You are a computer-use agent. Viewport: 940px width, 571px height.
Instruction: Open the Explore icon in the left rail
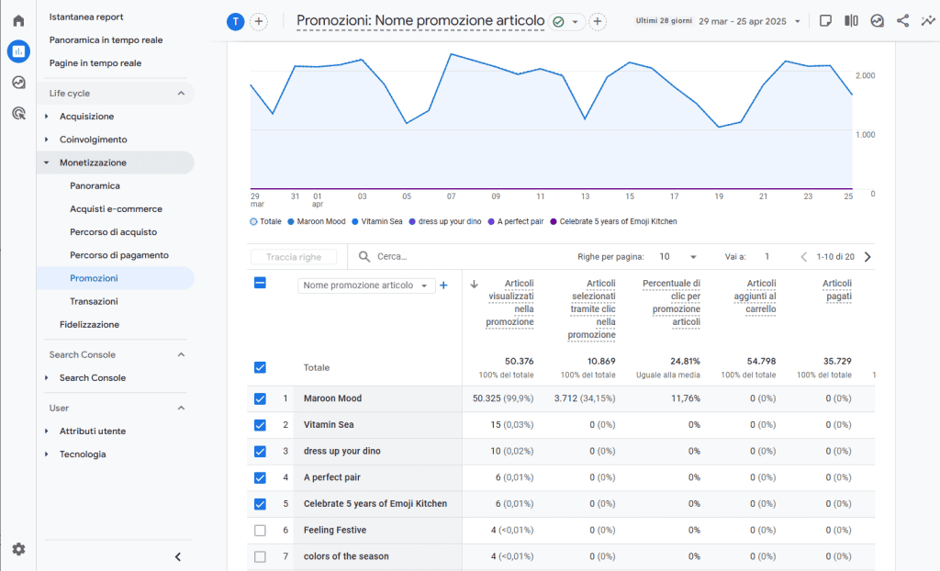point(18,83)
